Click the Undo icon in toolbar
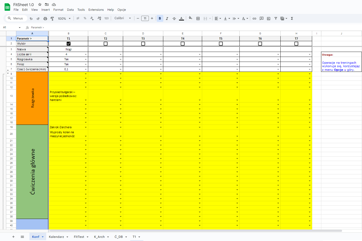Image resolution: width=362 pixels, height=241 pixels. pyautogui.click(x=31, y=19)
